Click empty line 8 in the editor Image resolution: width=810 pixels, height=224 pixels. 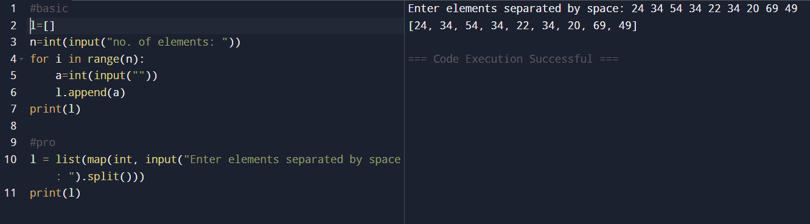coord(216,126)
